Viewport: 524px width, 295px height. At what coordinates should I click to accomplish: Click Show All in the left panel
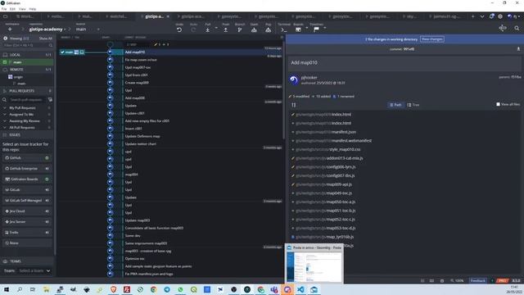click(46, 39)
